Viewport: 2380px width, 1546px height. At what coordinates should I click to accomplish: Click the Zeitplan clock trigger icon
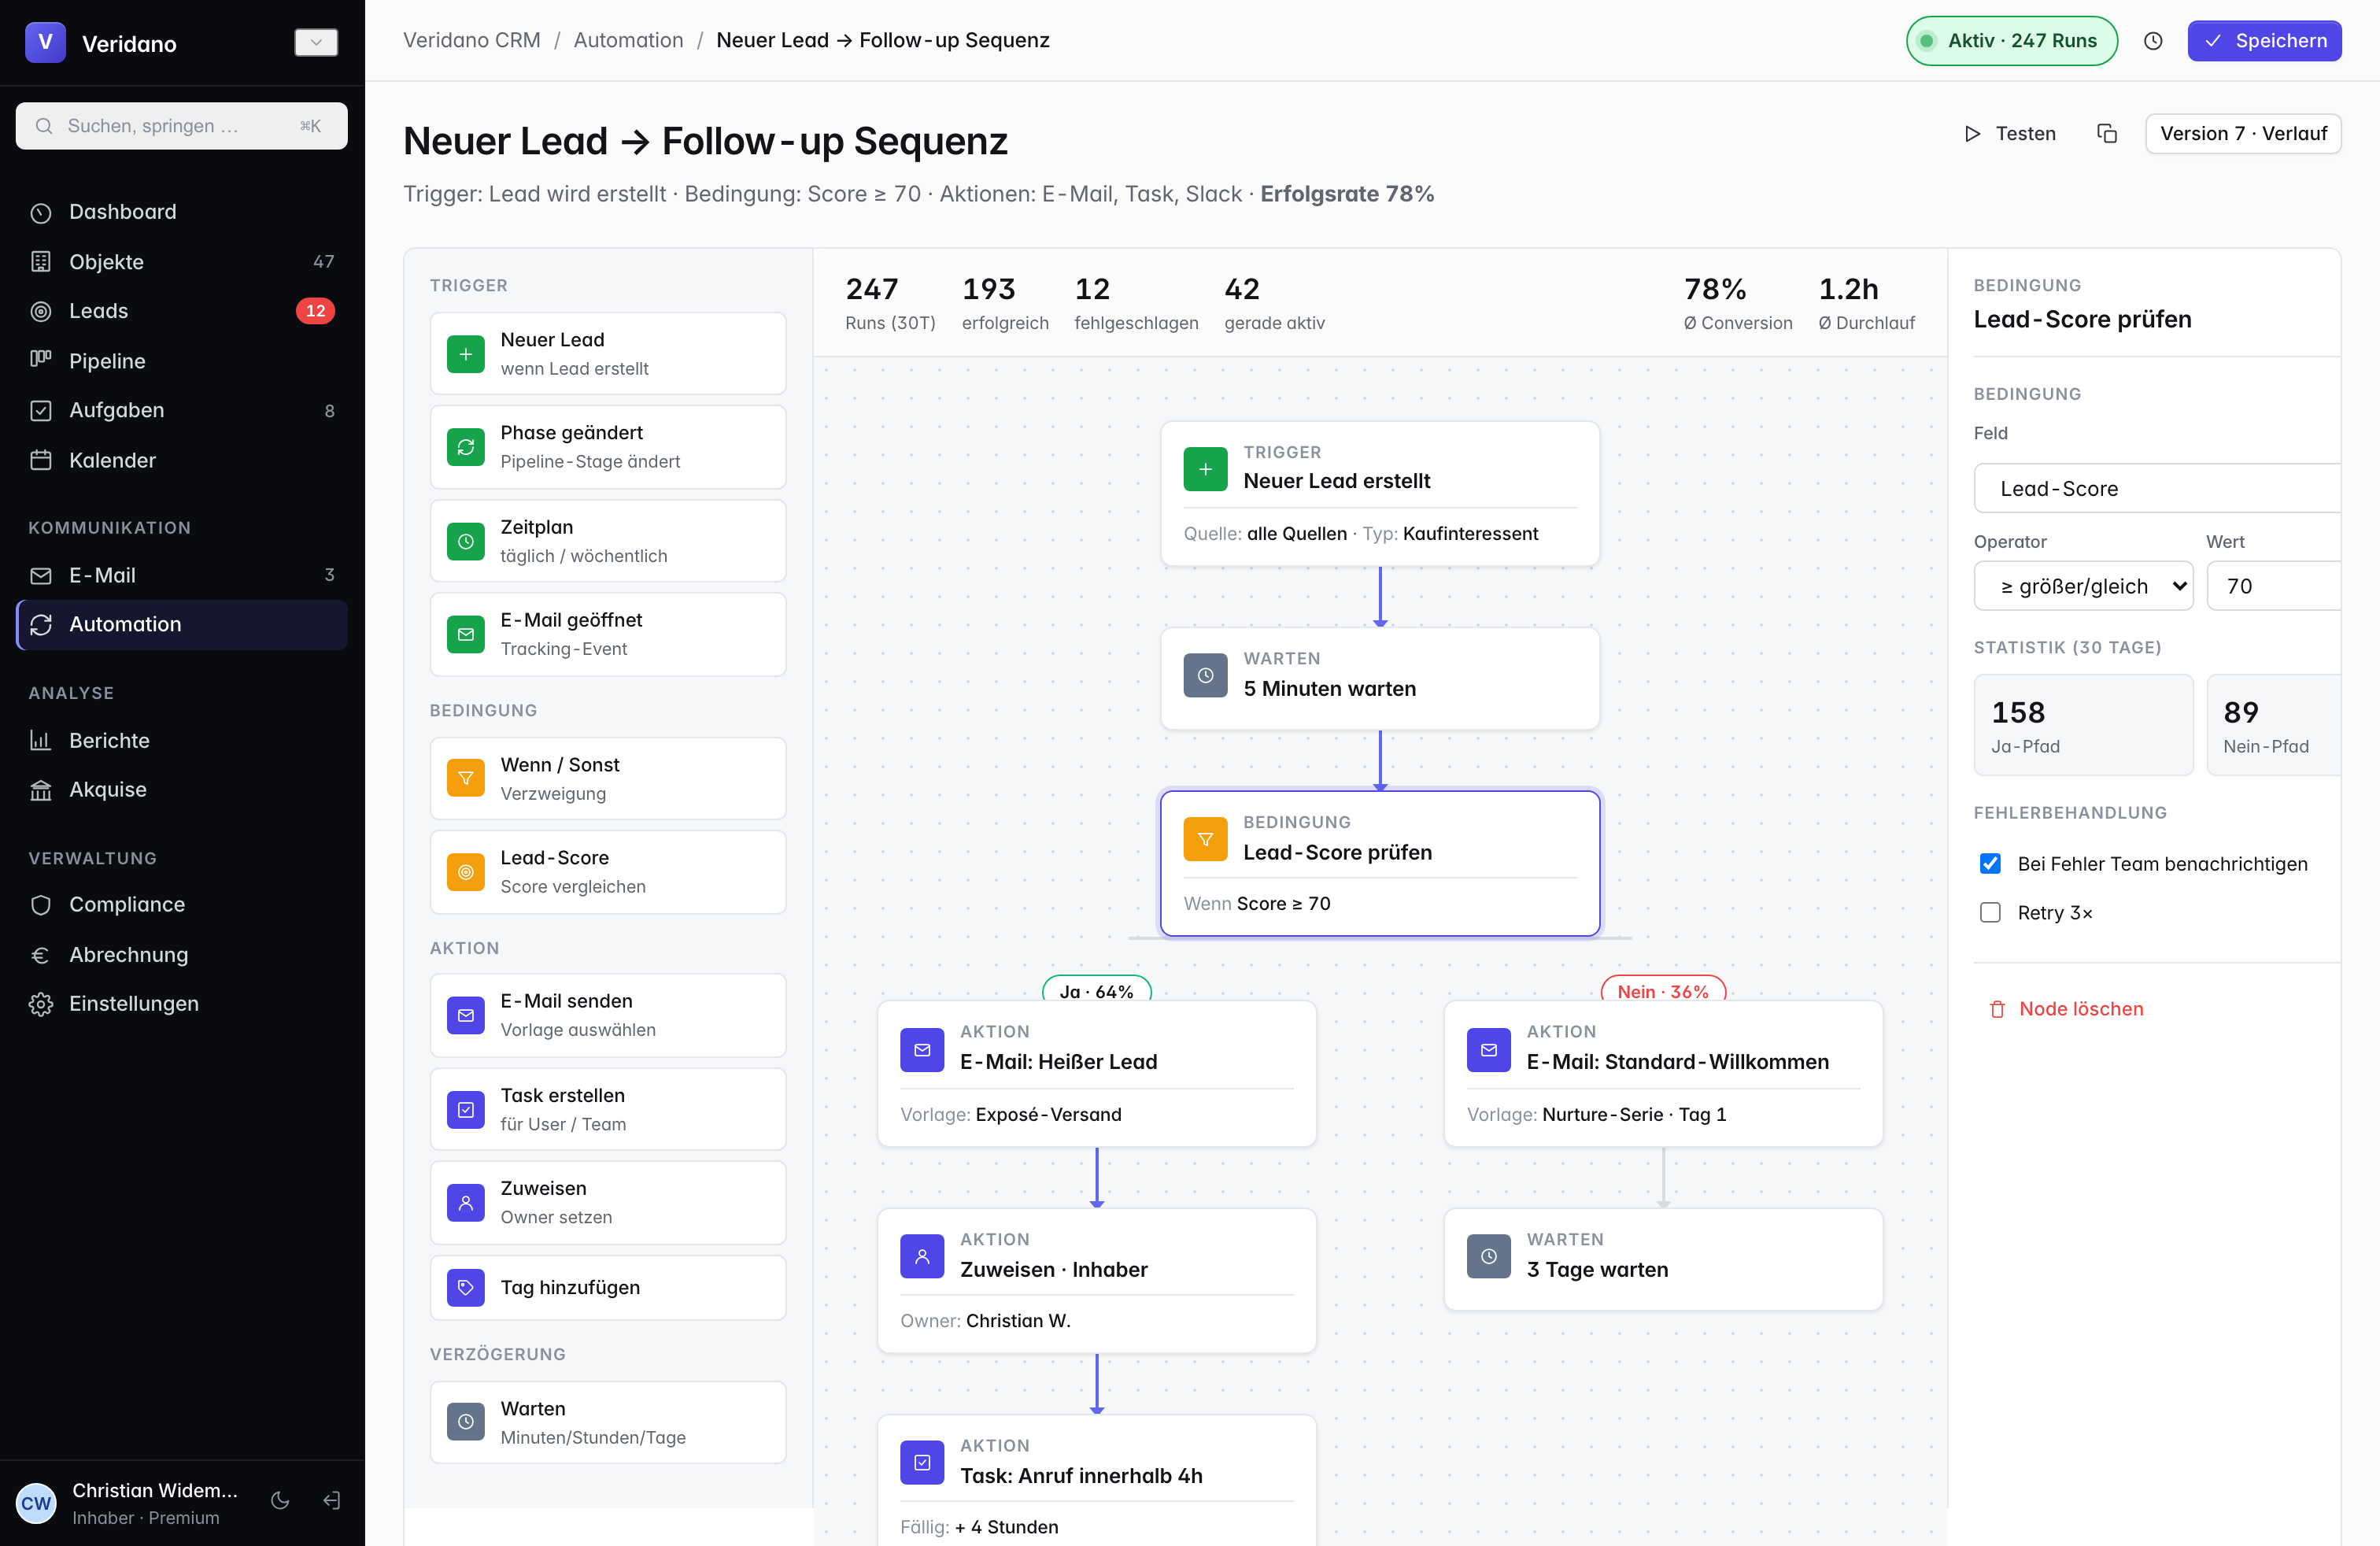tap(465, 541)
